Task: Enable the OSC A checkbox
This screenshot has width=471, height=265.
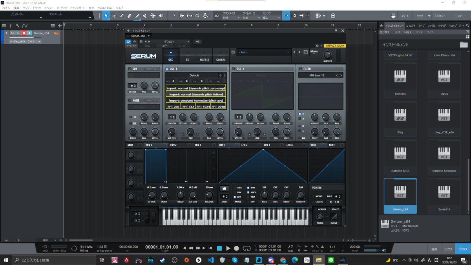Action: [167, 69]
